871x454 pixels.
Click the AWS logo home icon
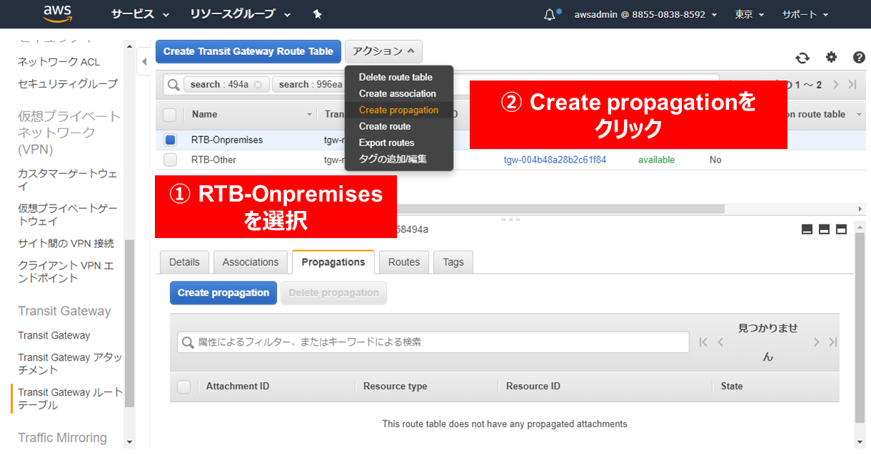(57, 14)
